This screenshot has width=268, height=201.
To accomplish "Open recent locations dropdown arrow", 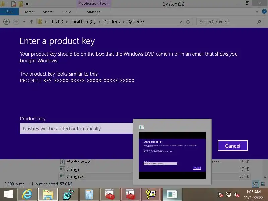I will tap(24, 22).
